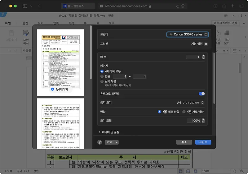Click the 데스크톱에서 편집 button
The image size is (248, 174).
(x=225, y=23)
